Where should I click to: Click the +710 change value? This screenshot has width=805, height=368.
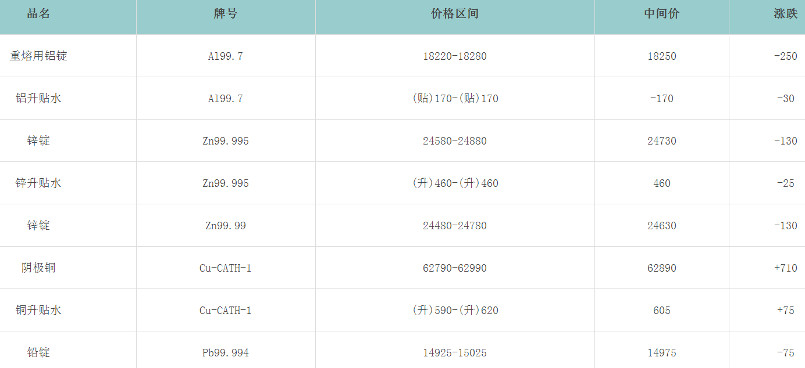[785, 268]
